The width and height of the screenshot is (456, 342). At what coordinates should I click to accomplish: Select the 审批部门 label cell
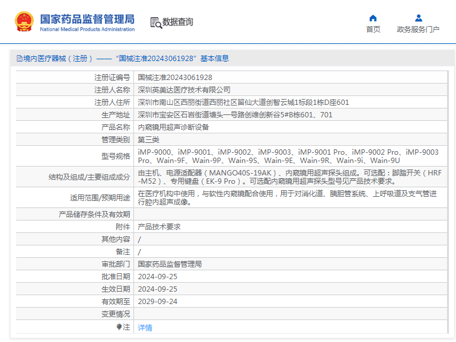click(x=75, y=264)
